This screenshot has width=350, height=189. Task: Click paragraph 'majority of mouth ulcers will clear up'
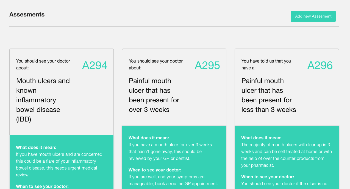[287, 155]
